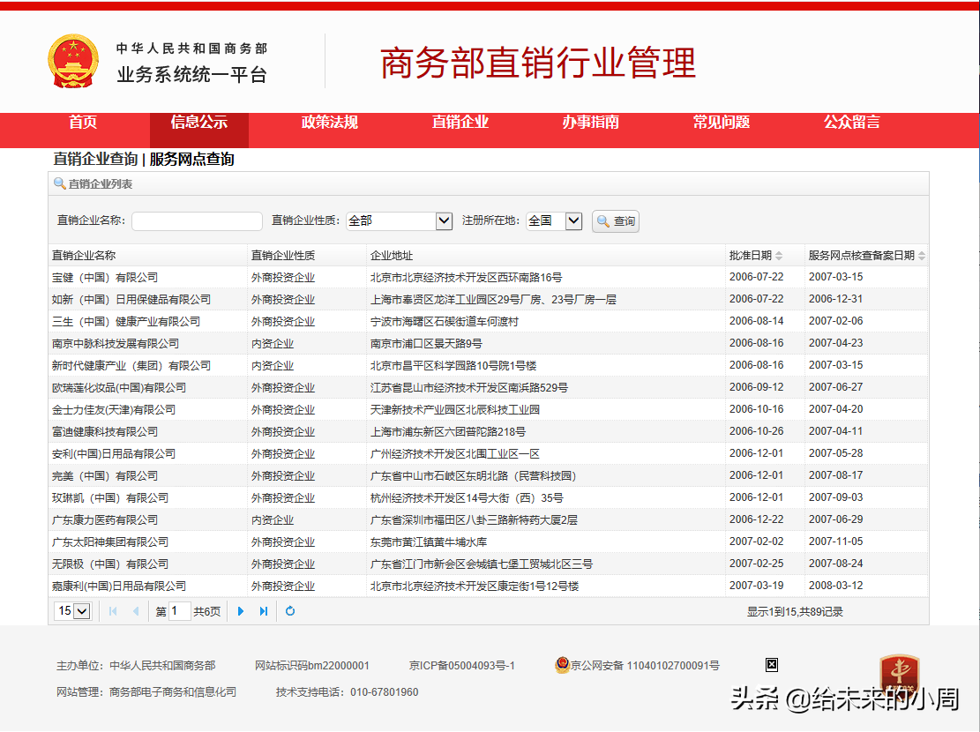Select row 宝健（中国）有限公司
Screen dimensions: 980x732
pyautogui.click(x=488, y=278)
